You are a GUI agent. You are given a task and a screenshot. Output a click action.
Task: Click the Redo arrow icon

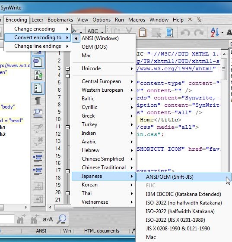click(x=199, y=32)
